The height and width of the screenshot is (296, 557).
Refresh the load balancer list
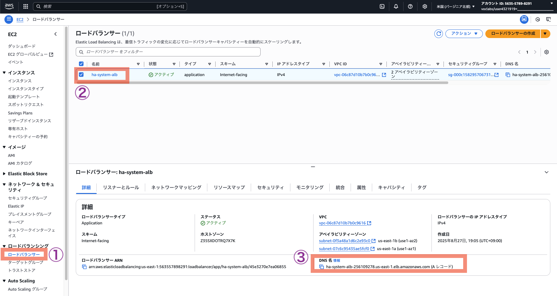click(x=438, y=34)
